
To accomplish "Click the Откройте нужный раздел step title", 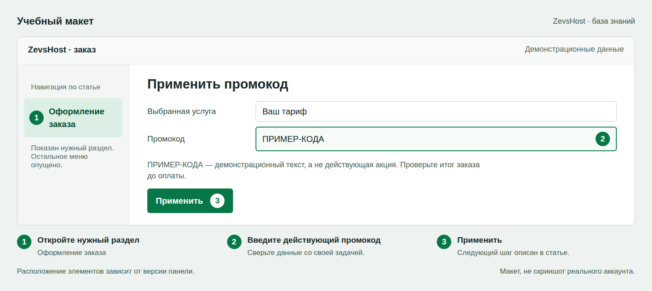I will coord(88,240).
